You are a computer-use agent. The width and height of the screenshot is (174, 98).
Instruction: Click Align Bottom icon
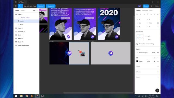(x=154, y=14)
